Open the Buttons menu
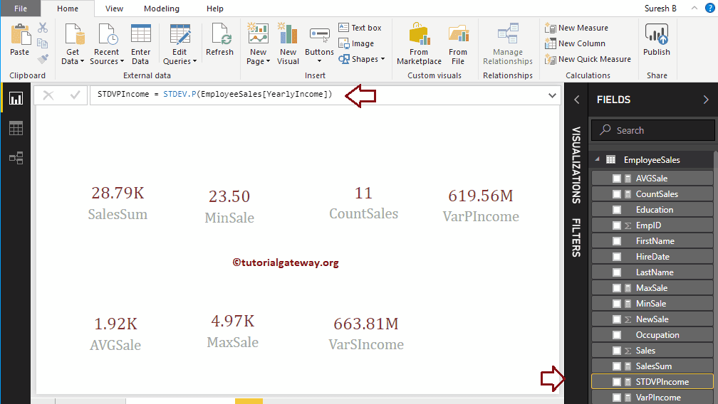 click(x=319, y=44)
